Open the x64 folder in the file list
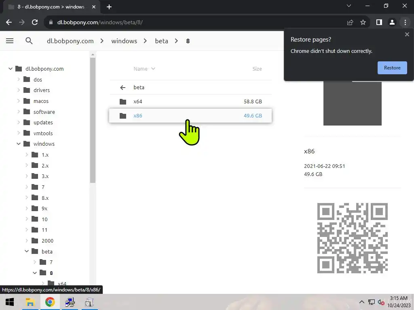This screenshot has width=414, height=310. [190, 101]
